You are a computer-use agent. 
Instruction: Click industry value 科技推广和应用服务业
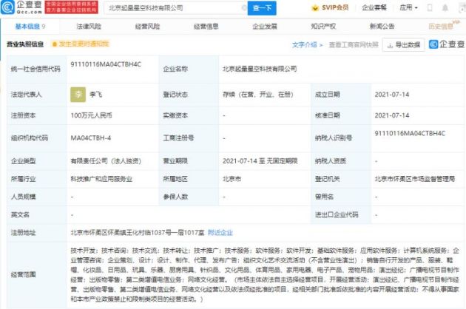point(101,179)
